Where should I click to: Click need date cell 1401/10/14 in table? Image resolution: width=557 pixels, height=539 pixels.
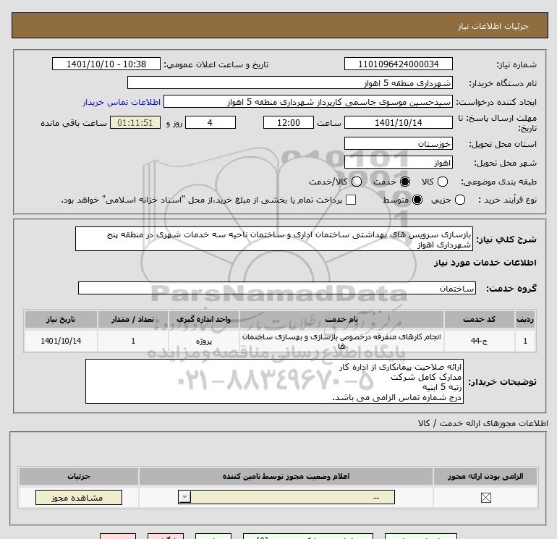(x=61, y=341)
